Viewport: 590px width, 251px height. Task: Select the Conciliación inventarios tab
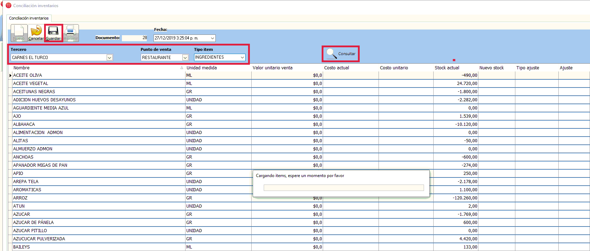click(x=29, y=18)
